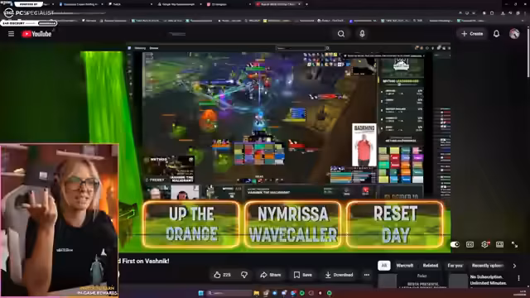
Task: Click the Share button
Action: [271, 275]
